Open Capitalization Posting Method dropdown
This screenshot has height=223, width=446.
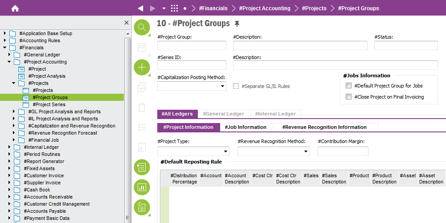192,86
